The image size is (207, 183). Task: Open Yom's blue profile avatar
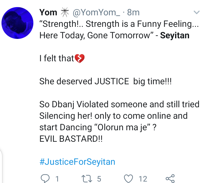click(x=17, y=23)
